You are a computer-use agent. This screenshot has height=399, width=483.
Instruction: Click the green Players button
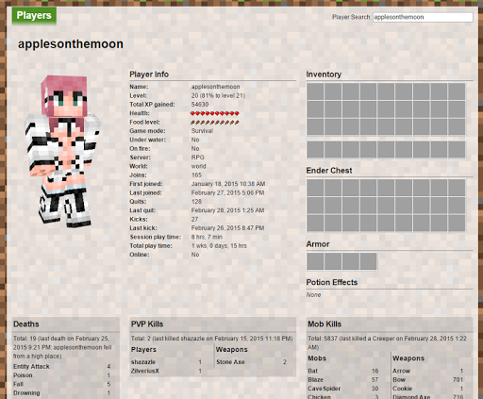[x=34, y=15]
